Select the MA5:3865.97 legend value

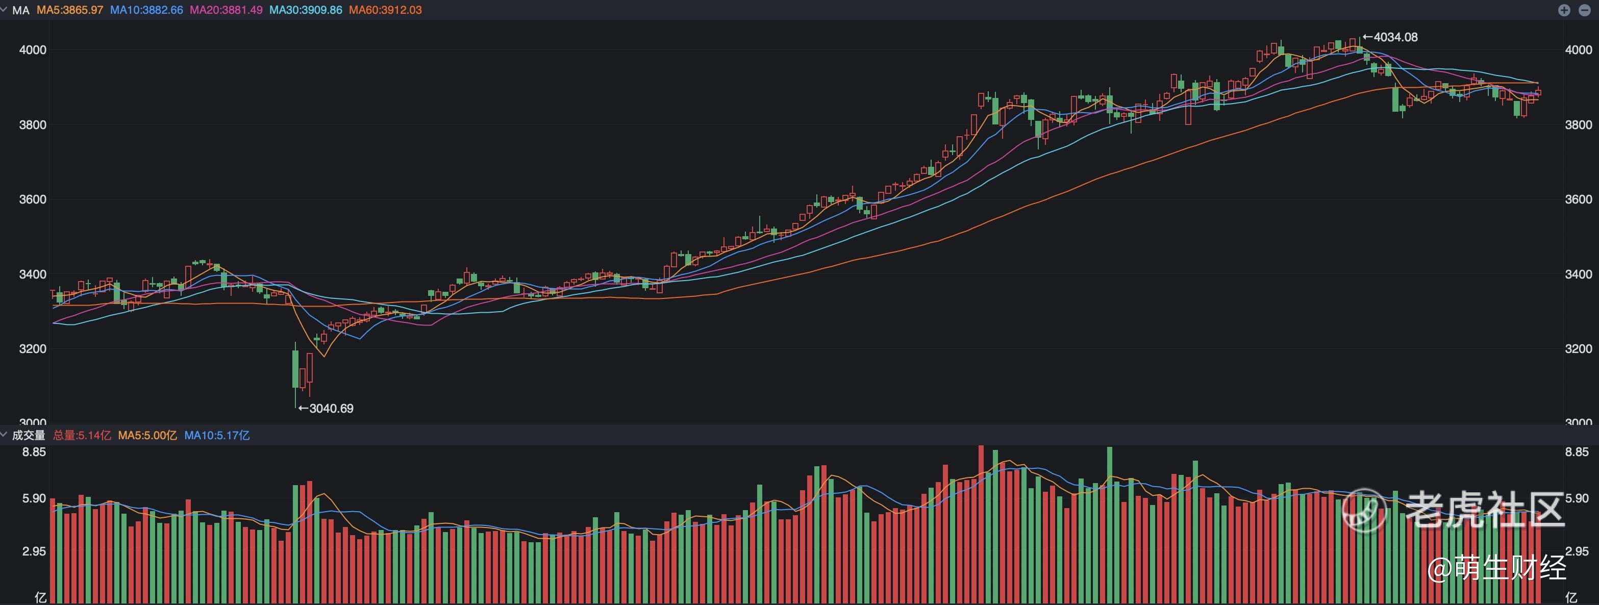69,11
